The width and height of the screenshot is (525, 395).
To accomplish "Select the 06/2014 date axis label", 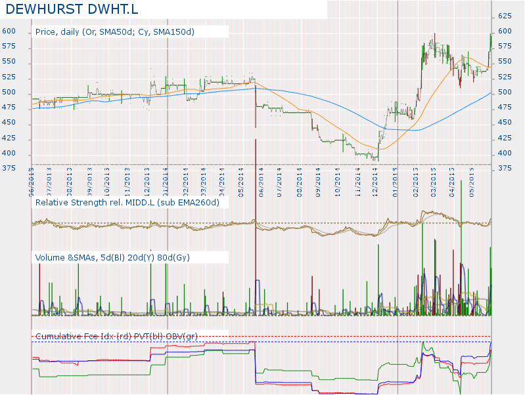I will pyautogui.click(x=262, y=179).
